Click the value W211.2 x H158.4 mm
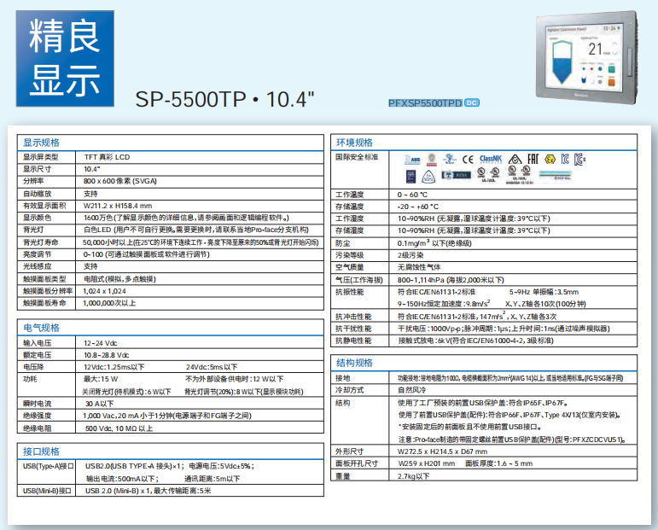This screenshot has height=530, width=658. point(118,206)
